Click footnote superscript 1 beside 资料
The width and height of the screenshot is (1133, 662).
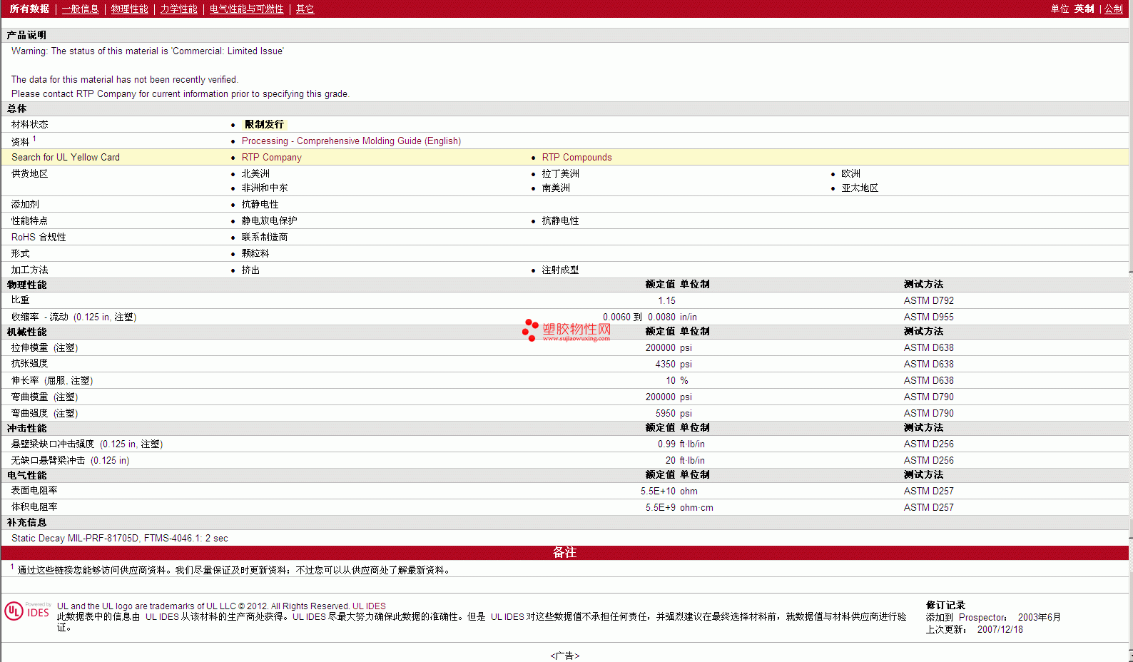coord(34,139)
